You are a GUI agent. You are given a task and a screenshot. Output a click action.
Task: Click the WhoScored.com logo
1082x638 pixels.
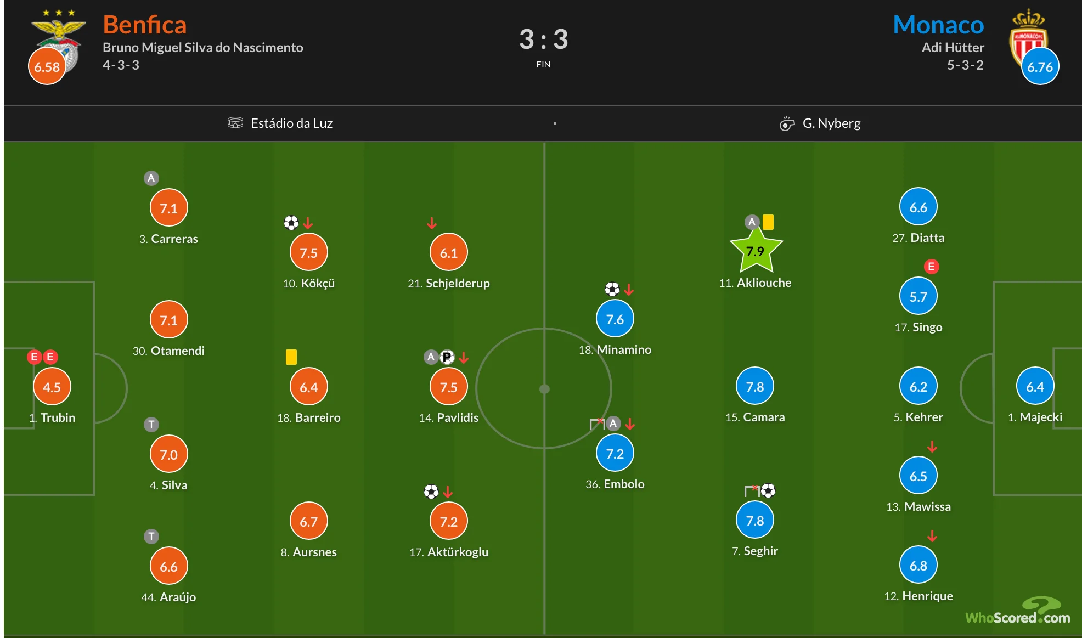1018,612
